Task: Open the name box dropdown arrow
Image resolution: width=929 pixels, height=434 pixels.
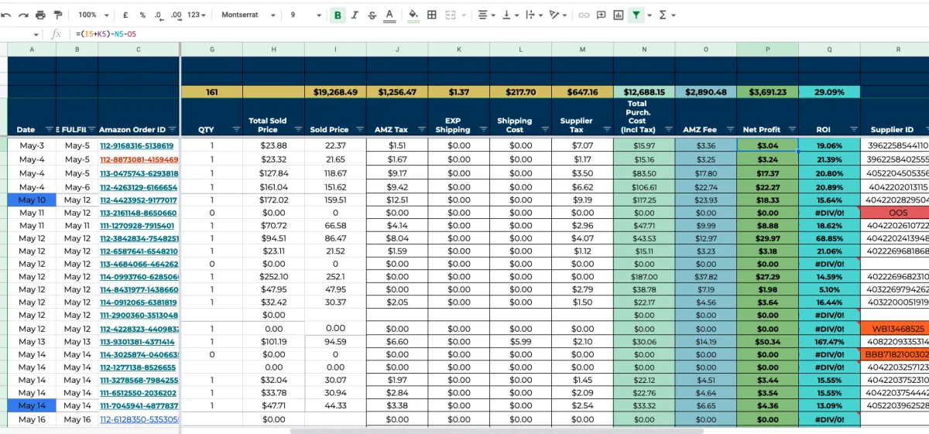Action: pyautogui.click(x=36, y=35)
